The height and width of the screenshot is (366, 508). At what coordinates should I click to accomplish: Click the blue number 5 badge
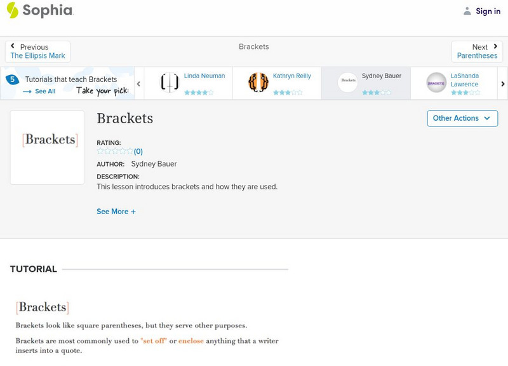pyautogui.click(x=12, y=79)
